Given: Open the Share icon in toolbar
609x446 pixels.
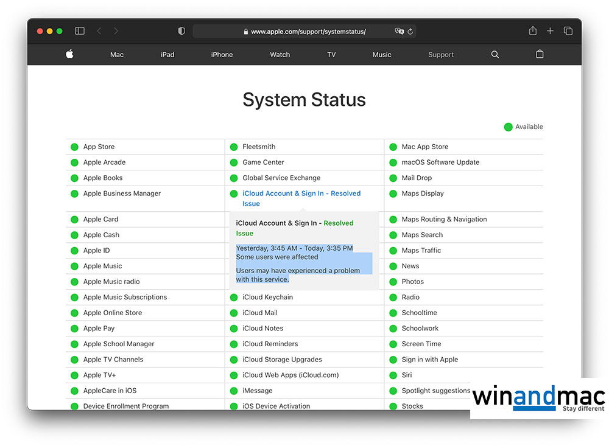Looking at the screenshot, I should pos(533,31).
